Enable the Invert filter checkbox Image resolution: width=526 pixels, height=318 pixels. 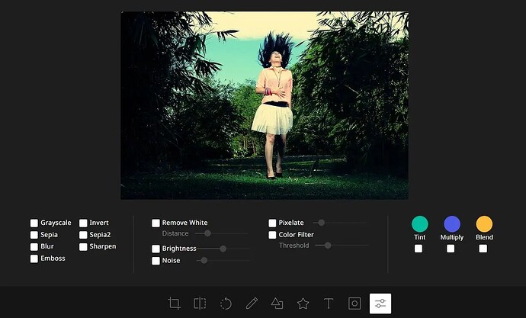pos(83,223)
